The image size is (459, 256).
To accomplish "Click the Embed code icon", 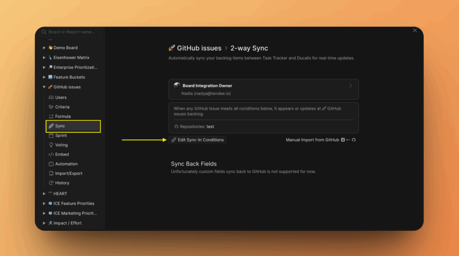I will click(x=51, y=154).
